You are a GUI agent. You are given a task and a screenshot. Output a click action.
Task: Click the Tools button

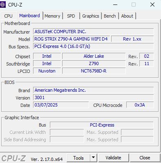coord(78,158)
